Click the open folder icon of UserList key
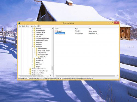This screenshot has height=102, width=137. point(39,57)
